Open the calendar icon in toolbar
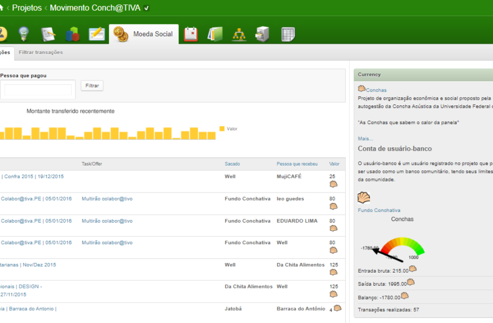 pos(191,34)
